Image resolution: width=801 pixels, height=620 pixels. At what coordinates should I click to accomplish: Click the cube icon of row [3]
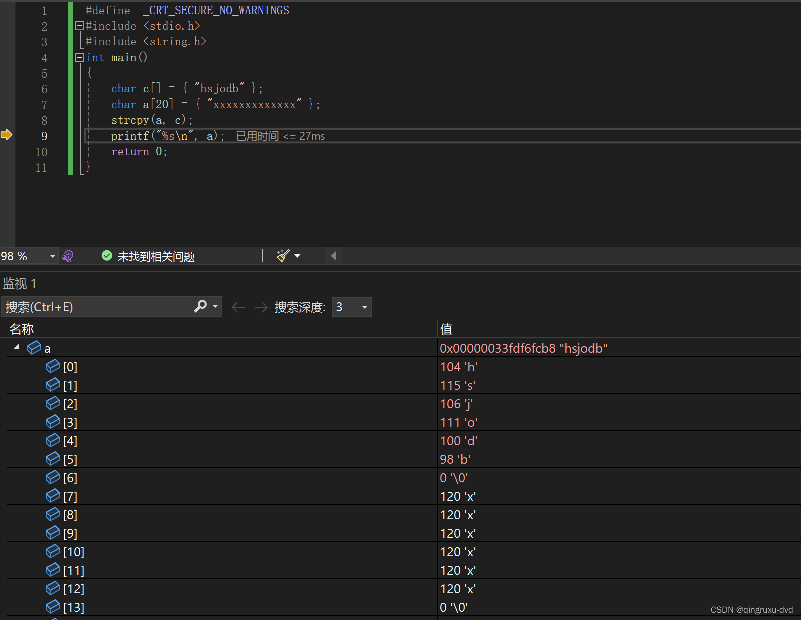point(53,422)
